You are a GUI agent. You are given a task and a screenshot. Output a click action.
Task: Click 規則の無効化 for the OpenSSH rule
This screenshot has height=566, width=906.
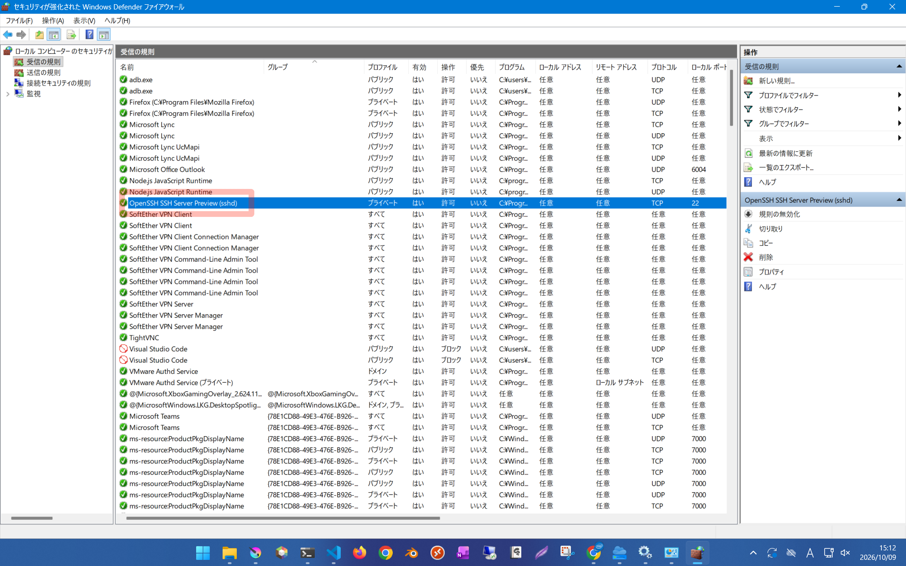pos(779,214)
